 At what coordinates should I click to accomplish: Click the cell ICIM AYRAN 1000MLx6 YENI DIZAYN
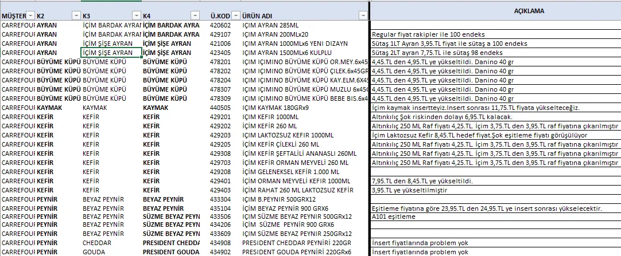pos(295,44)
